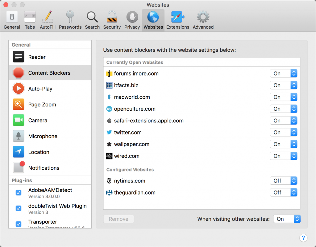Click the wallpaper.com asterisk favicon

click(x=109, y=144)
